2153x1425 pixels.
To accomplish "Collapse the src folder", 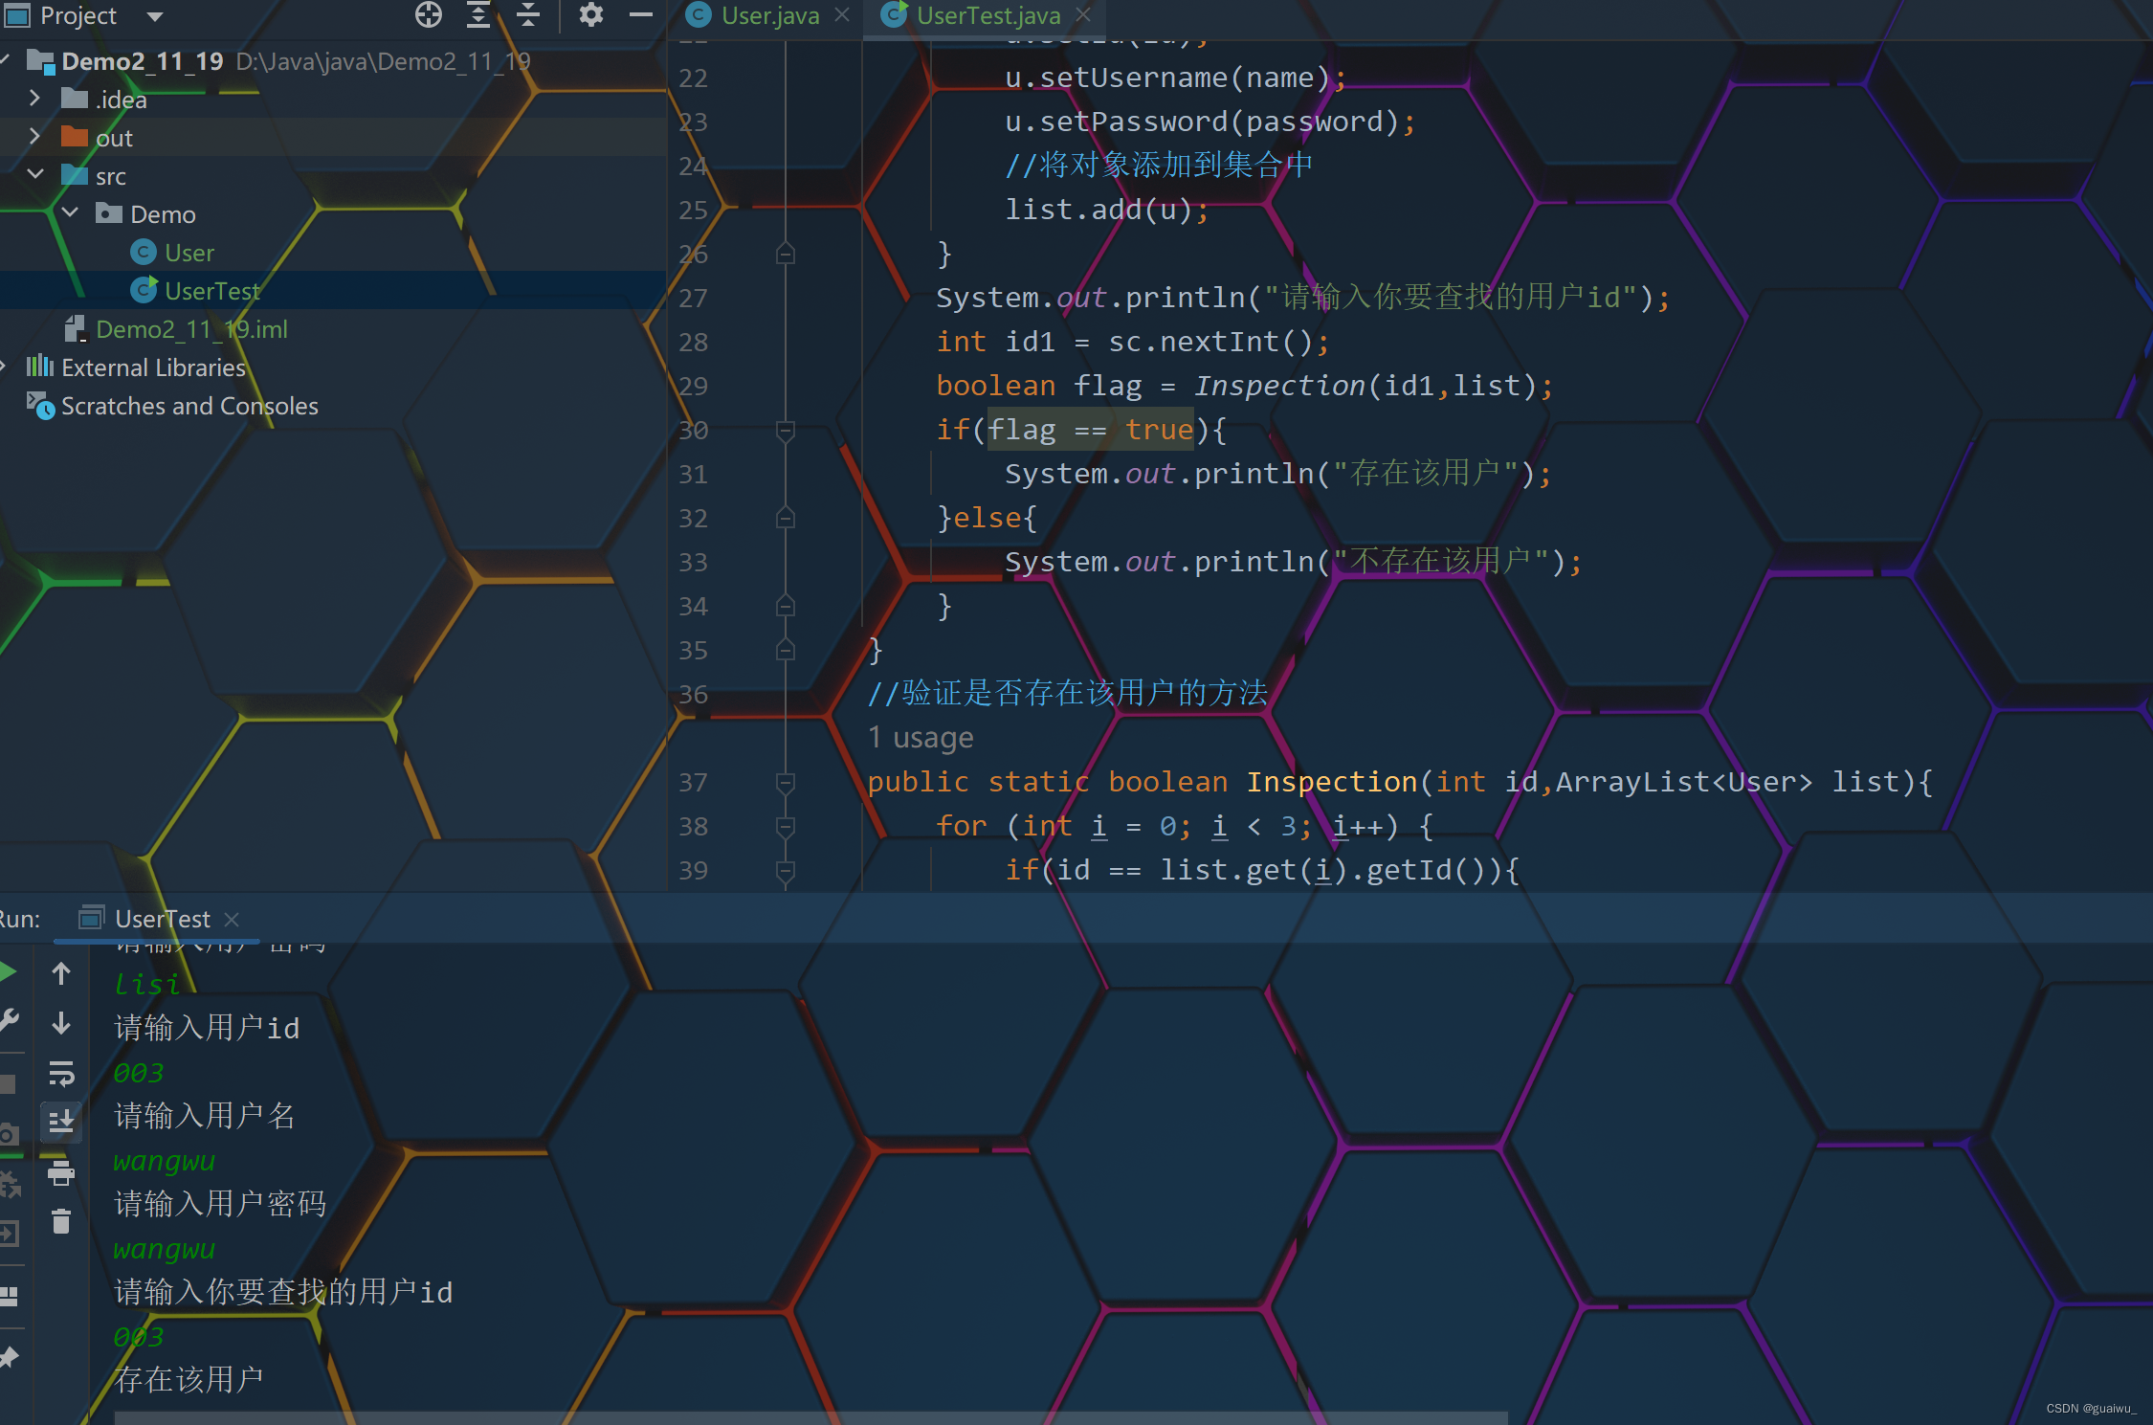I will tap(35, 175).
